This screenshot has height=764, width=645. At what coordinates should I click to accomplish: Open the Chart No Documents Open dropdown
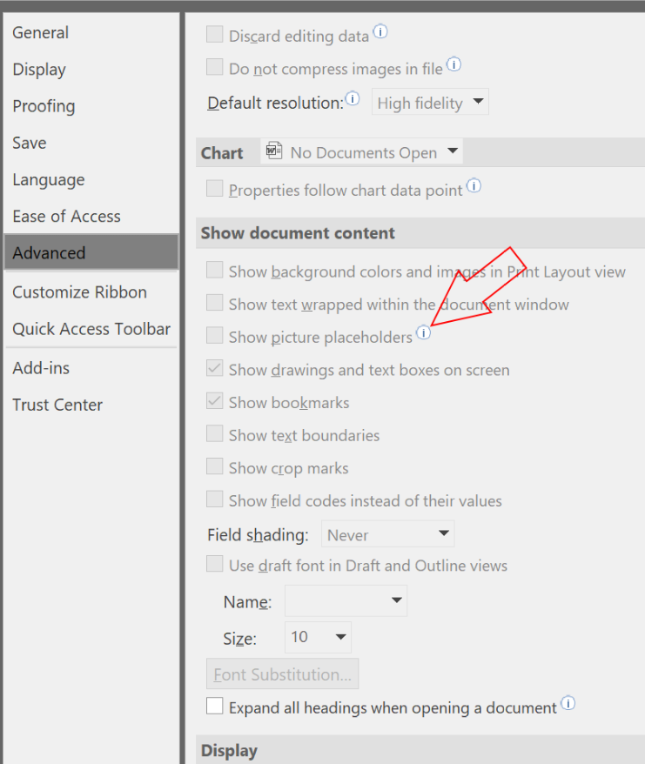tap(361, 151)
